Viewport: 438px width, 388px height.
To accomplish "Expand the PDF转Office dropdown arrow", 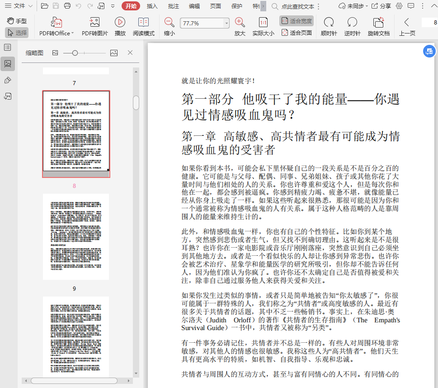I will 72,34.
